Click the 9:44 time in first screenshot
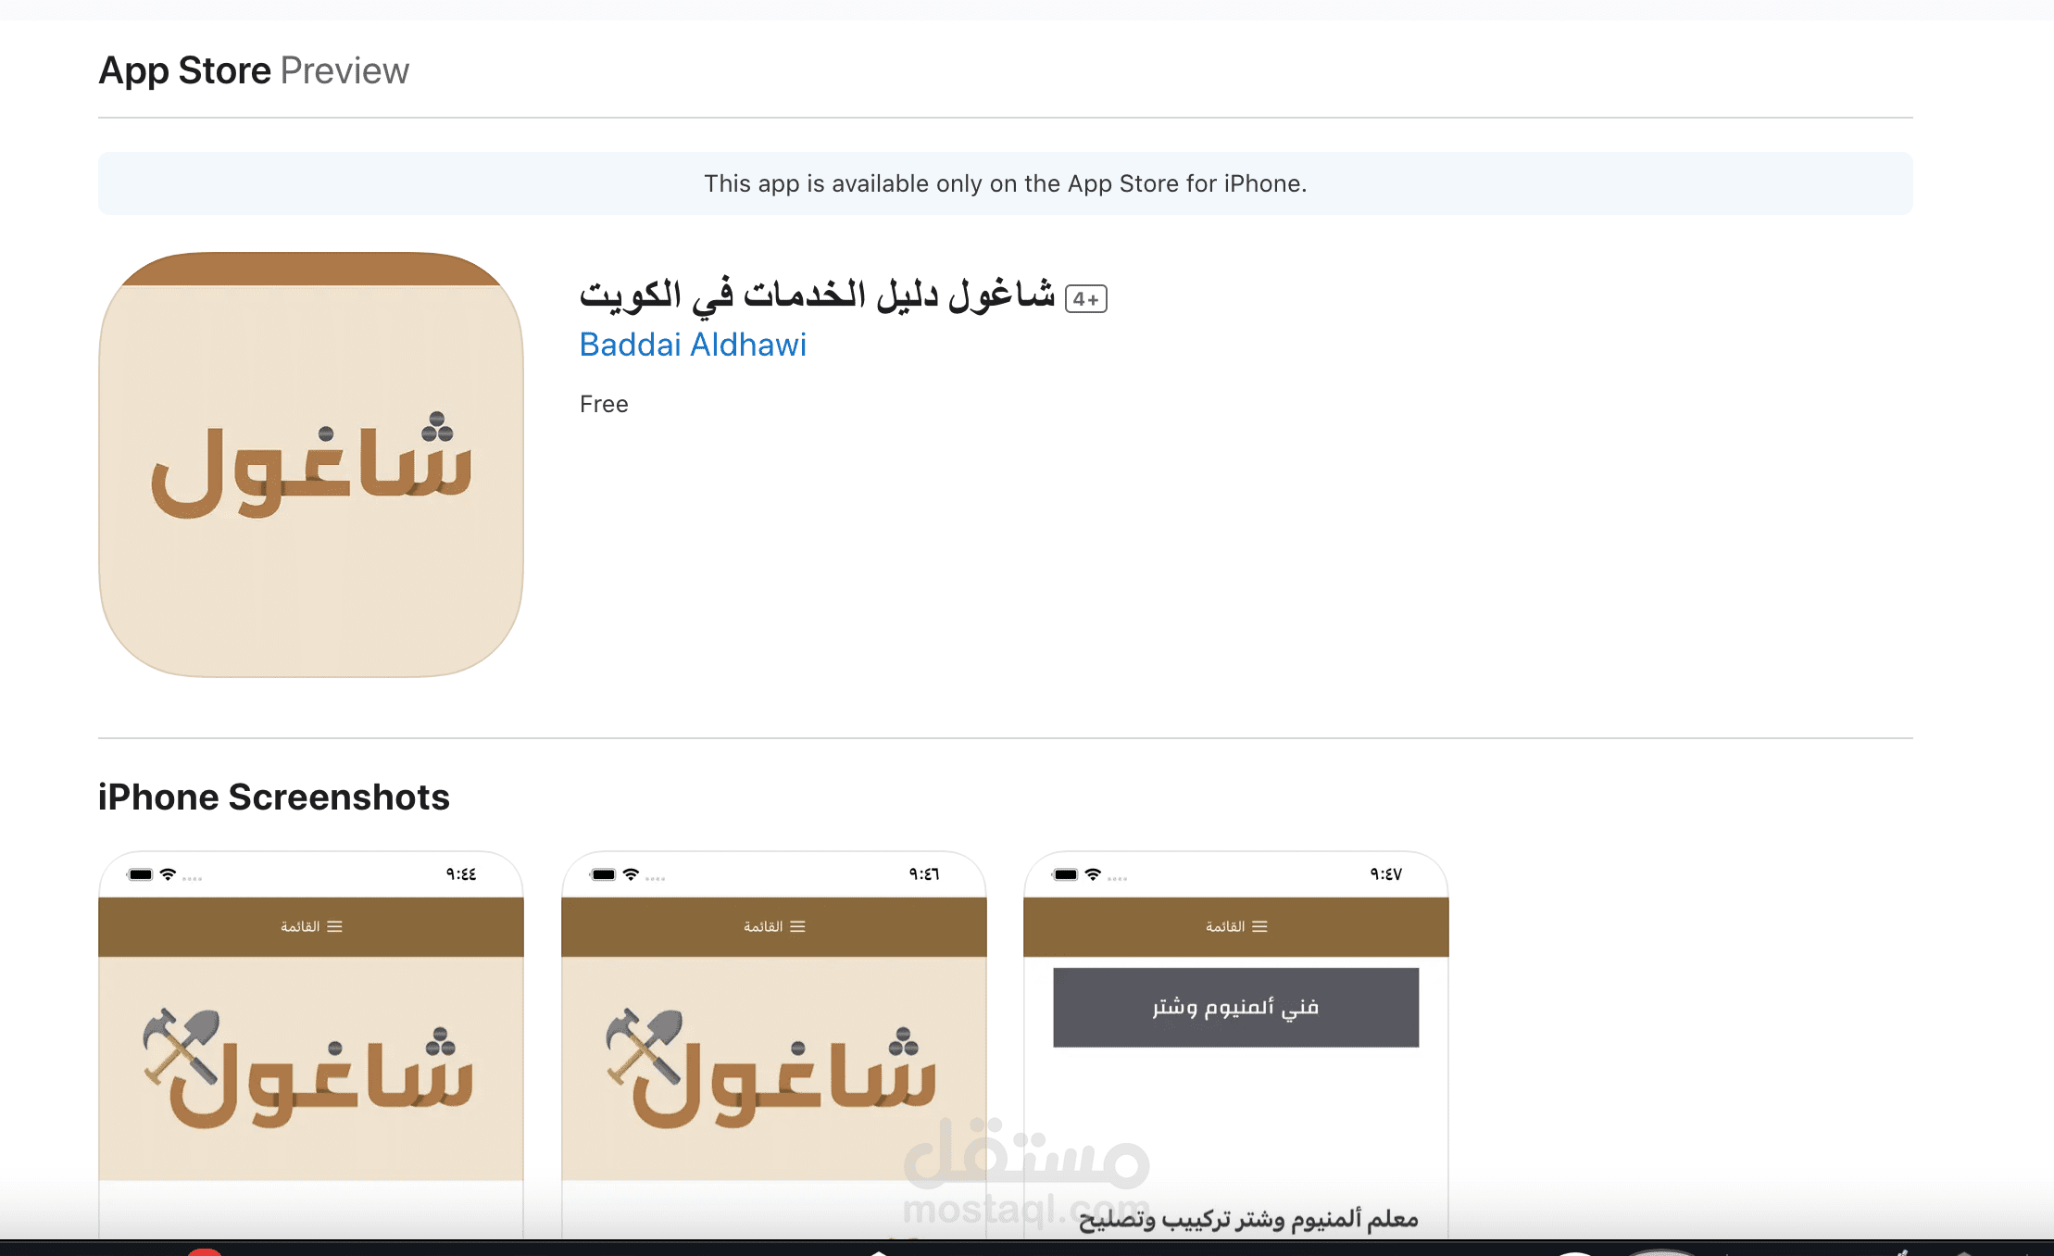This screenshot has width=2054, height=1256. [x=461, y=874]
